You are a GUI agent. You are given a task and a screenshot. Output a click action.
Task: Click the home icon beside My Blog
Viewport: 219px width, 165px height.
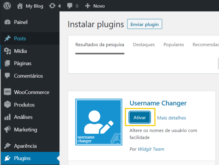coord(20,6)
